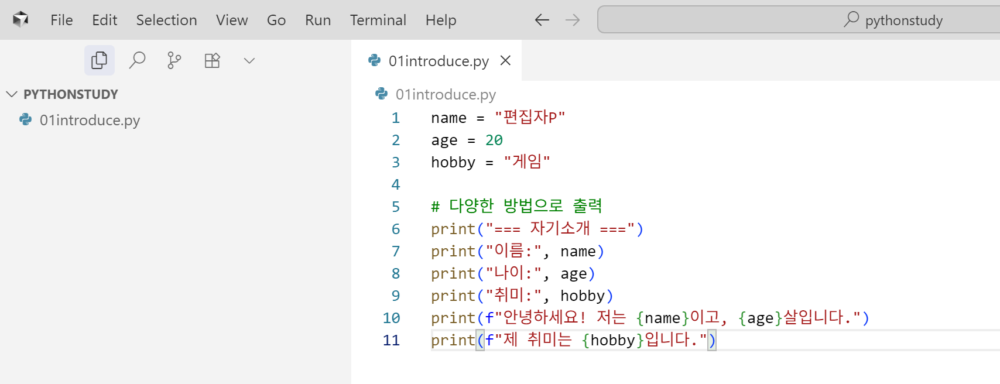Collapse the PYTHONSTUDY folder chevron
1000x384 pixels.
click(x=12, y=94)
